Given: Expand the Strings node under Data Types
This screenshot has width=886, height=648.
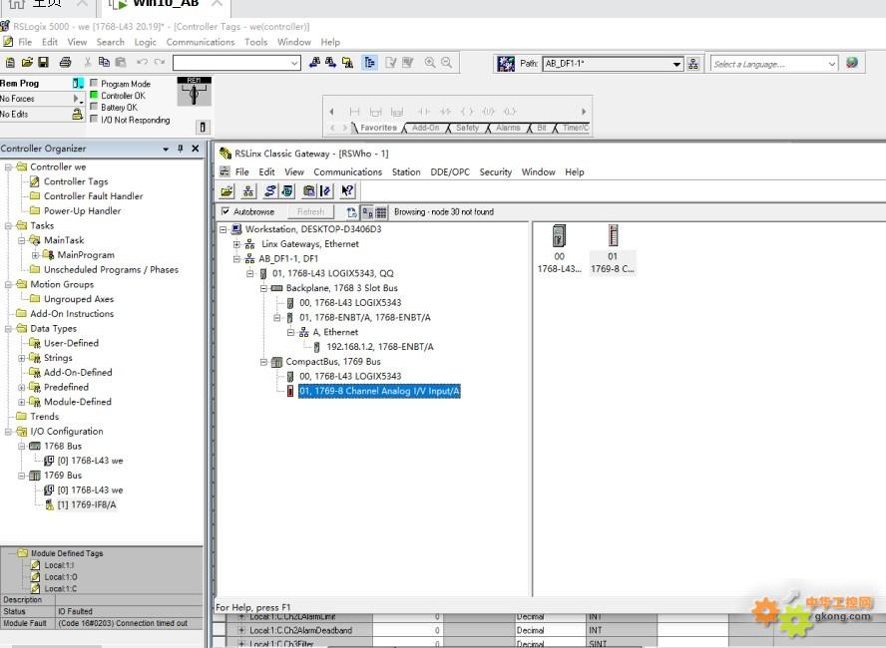Looking at the screenshot, I should point(22,358).
